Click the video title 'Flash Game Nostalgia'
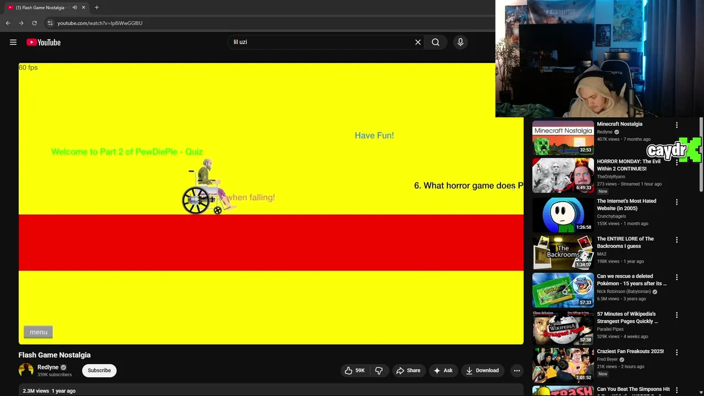This screenshot has height=396, width=704. 54,355
